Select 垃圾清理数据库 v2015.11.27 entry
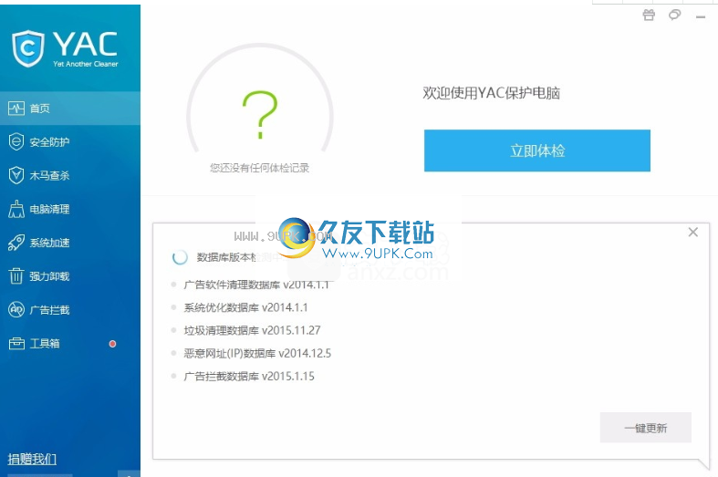 [252, 330]
